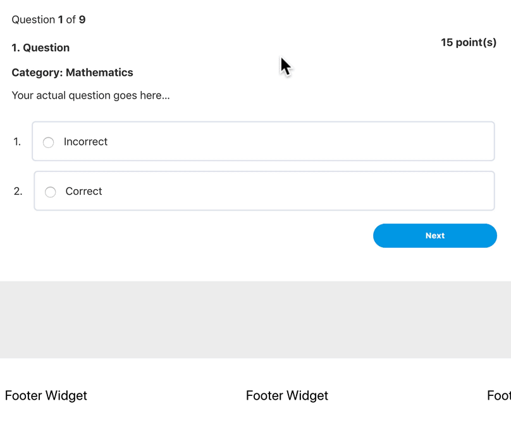The height and width of the screenshot is (425, 511).
Task: Click the word "Question" in progress line
Action: 33,20
